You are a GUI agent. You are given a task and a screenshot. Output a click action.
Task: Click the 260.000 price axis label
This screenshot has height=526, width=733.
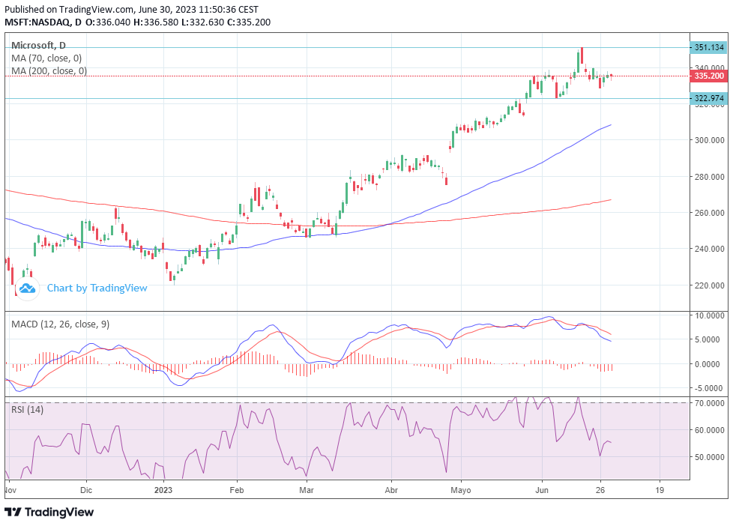tap(709, 213)
